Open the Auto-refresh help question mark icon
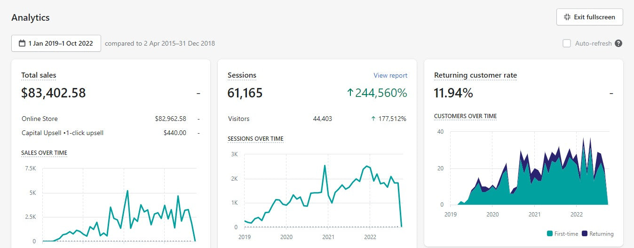The height and width of the screenshot is (248, 634). pos(618,43)
